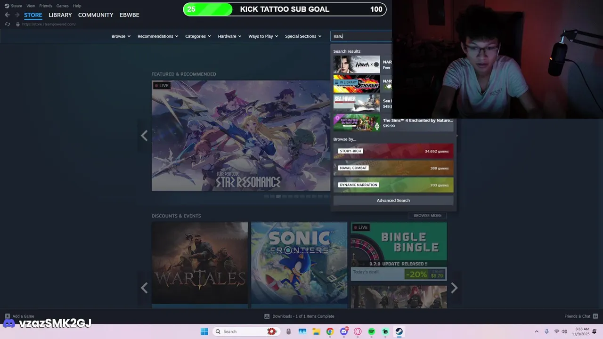The image size is (603, 339).
Task: Open Downloads – 1 of 1 Items Complete
Action: coord(303,316)
